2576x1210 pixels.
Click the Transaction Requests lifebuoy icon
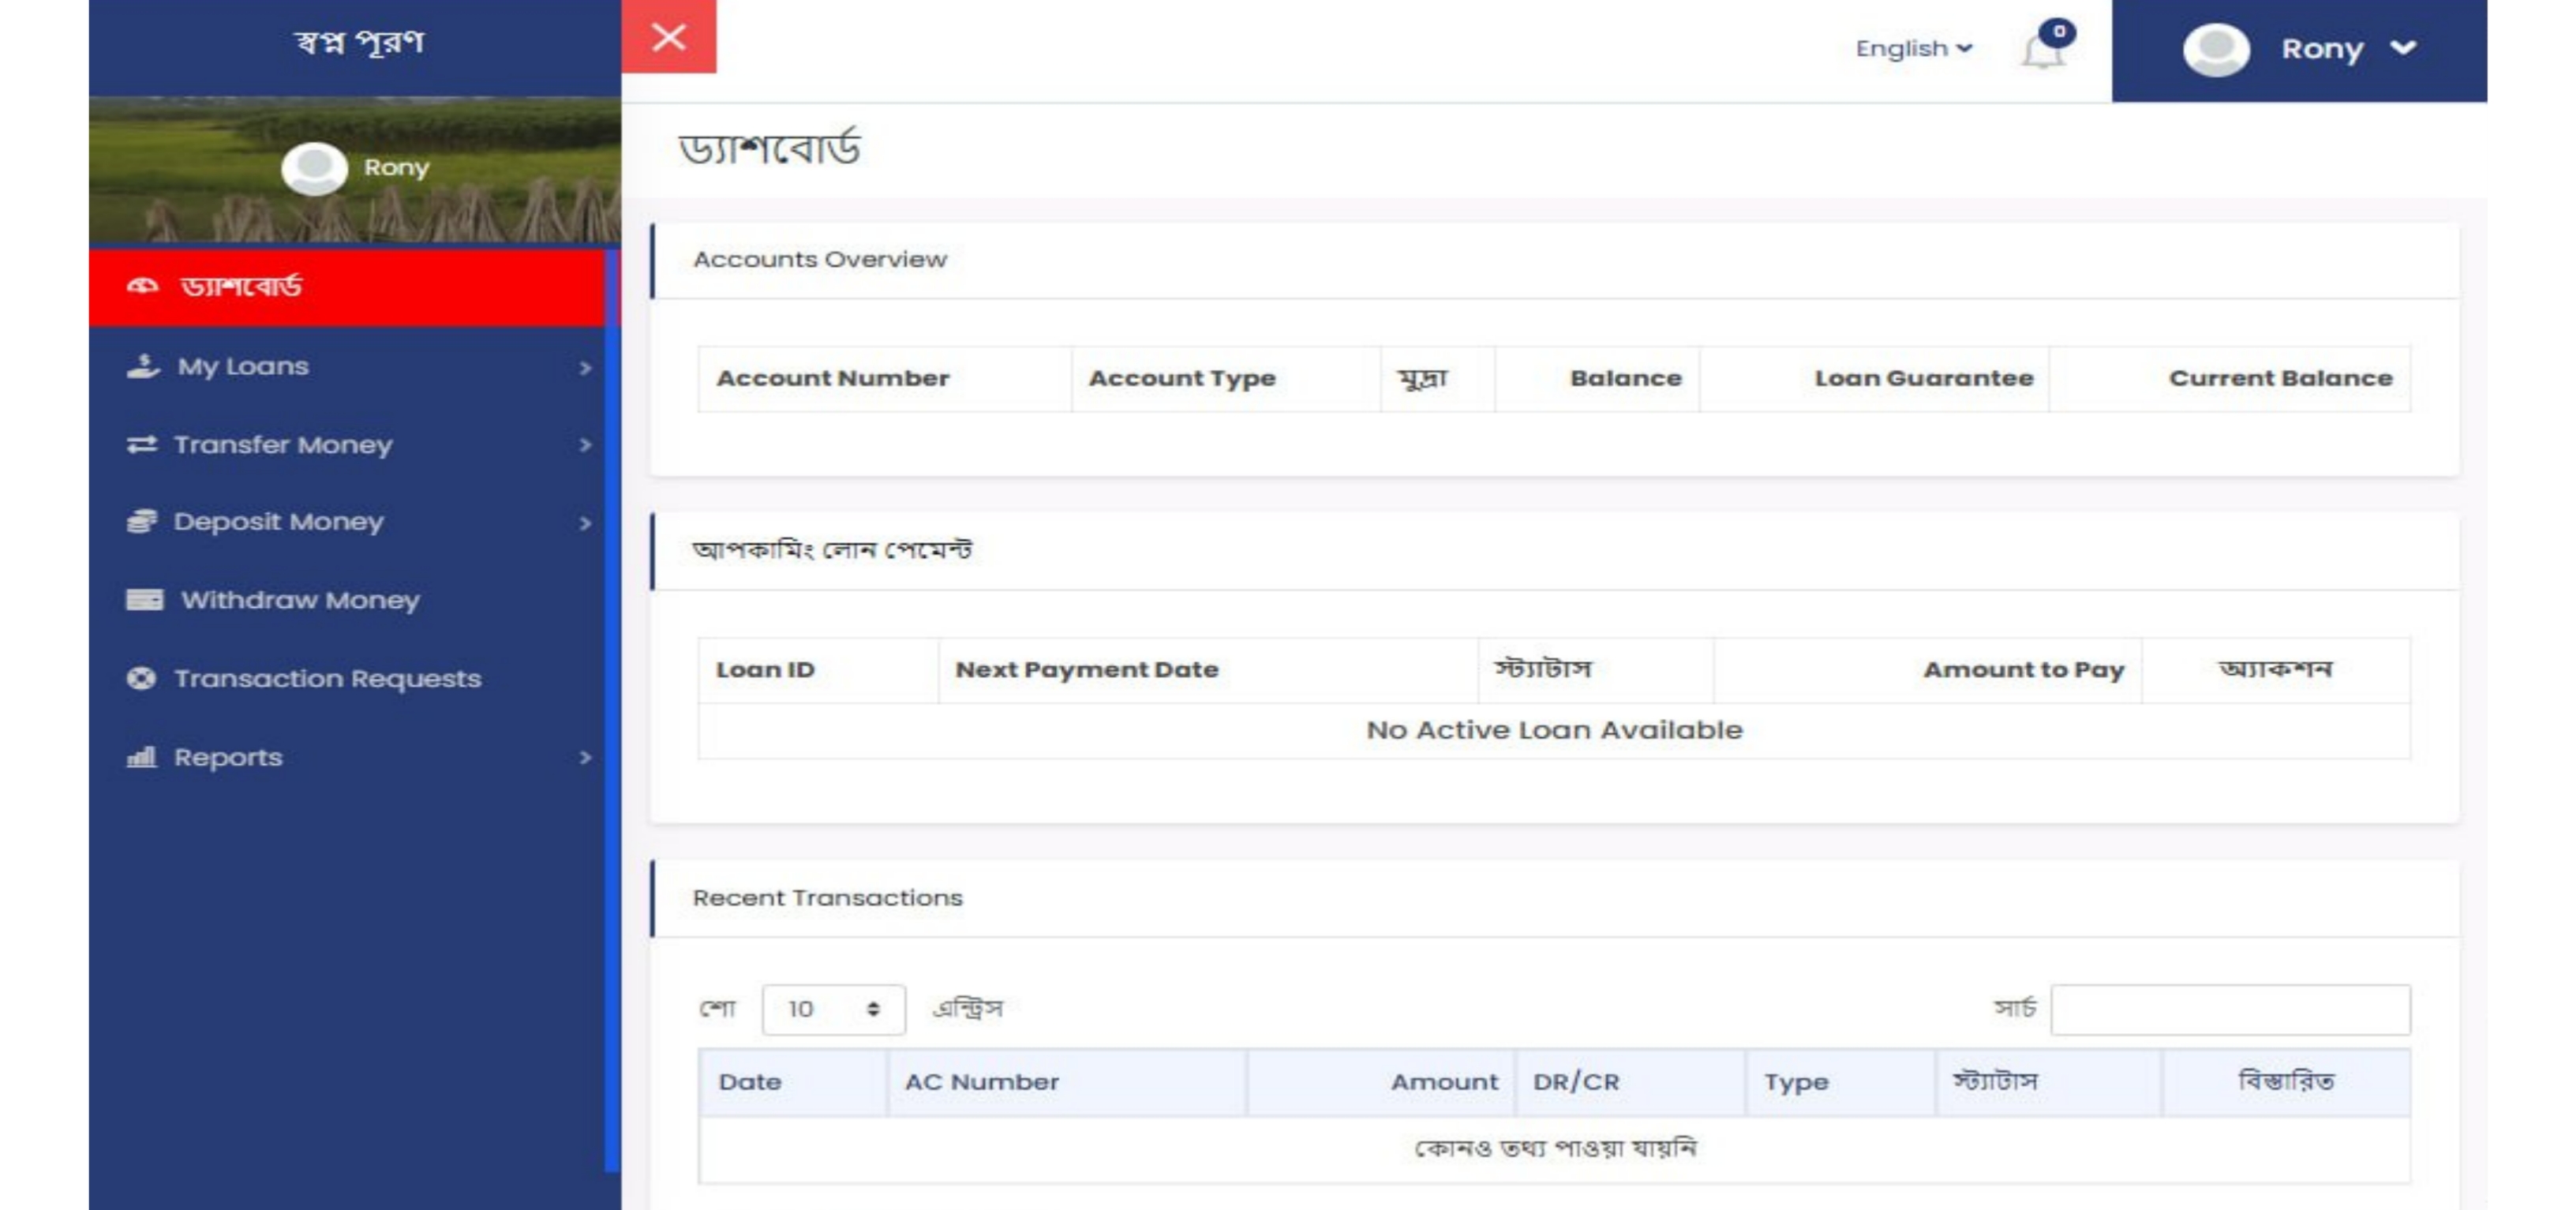(x=142, y=678)
